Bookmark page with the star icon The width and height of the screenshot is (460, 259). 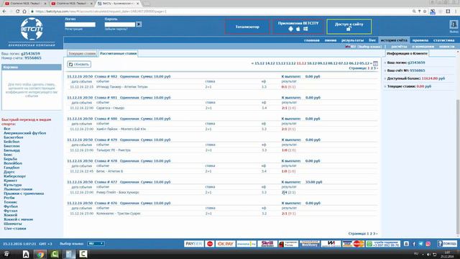pos(425,12)
